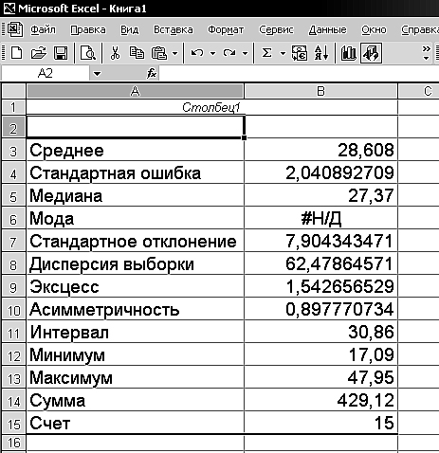The image size is (439, 453).
Task: Select the Стандартная ошибка cell
Action: tap(136, 173)
